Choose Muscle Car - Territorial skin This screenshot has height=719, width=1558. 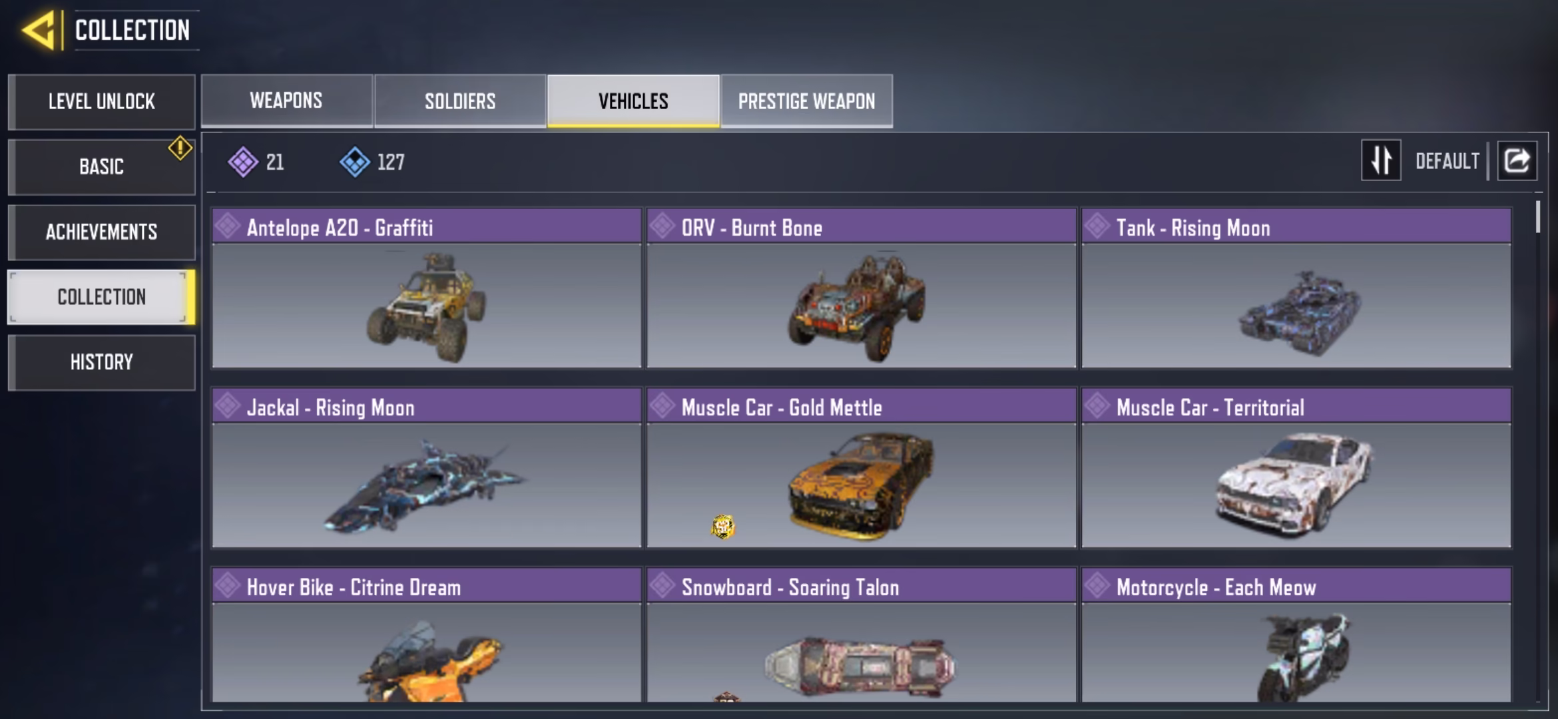click(1296, 468)
